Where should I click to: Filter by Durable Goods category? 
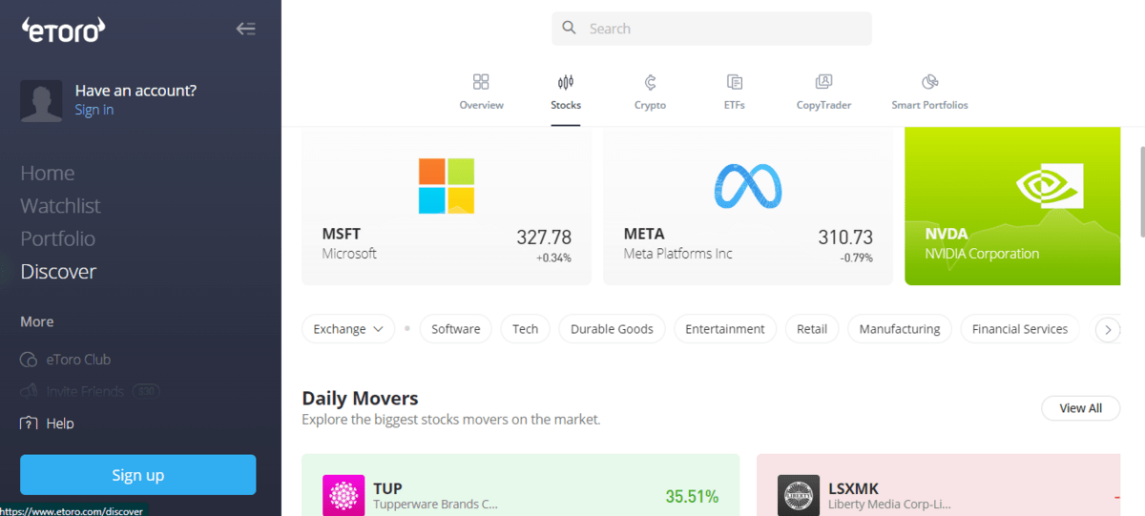tap(612, 329)
